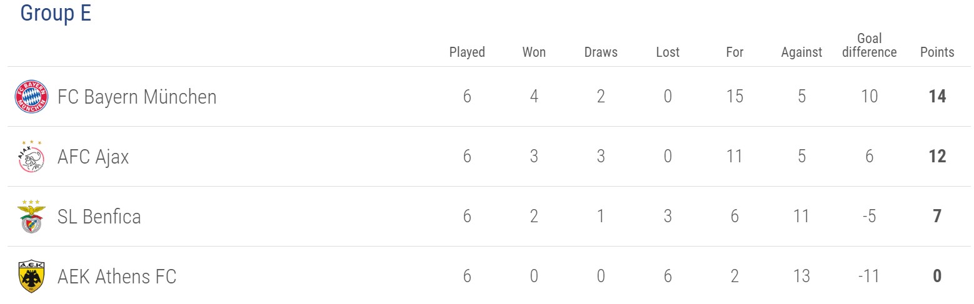Image resolution: width=974 pixels, height=304 pixels.
Task: Open the SL Benfica team link
Action: click(x=99, y=217)
